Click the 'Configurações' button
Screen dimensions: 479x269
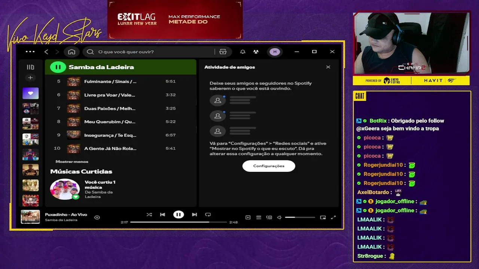[x=269, y=166]
